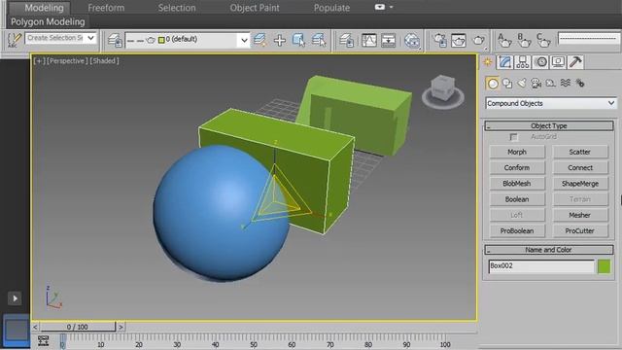Viewport: 622px width, 350px height.
Task: Toggle the AutoGrid checkbox
Action: tap(513, 137)
